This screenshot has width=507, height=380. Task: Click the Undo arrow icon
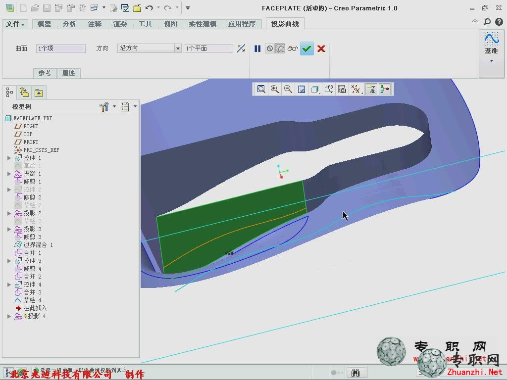149,8
